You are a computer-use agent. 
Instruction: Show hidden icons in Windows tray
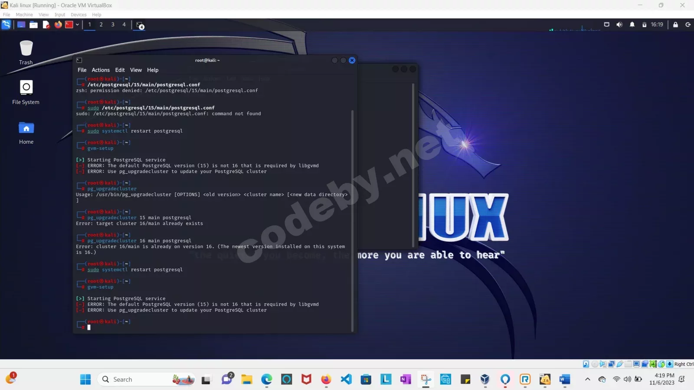click(x=588, y=380)
